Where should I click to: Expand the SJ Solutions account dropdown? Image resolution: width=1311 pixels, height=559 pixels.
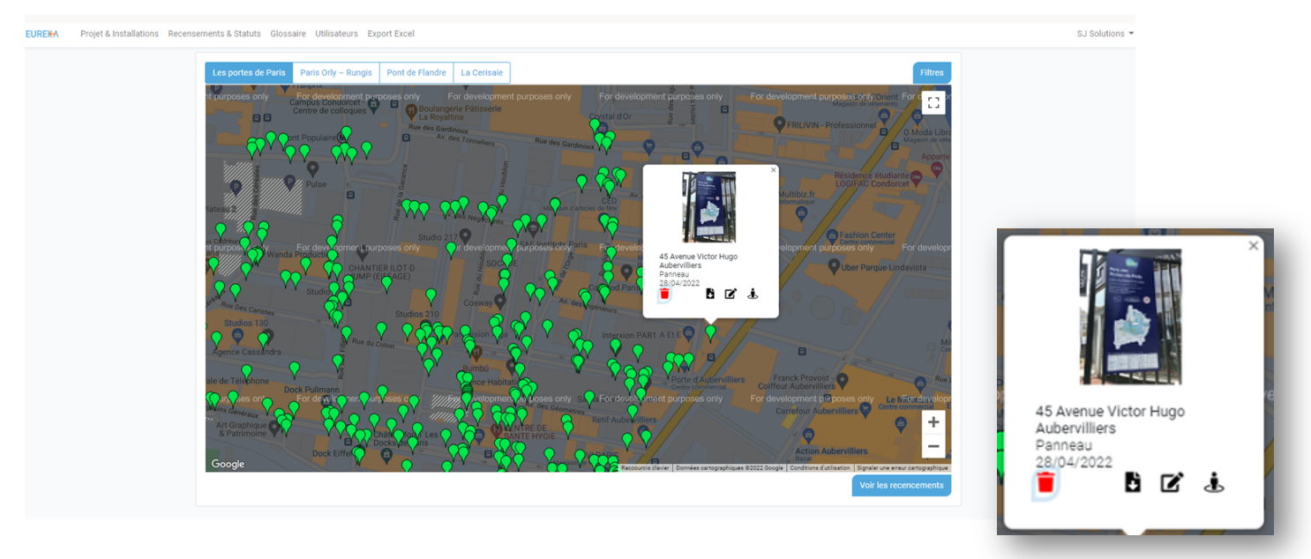tap(1105, 34)
